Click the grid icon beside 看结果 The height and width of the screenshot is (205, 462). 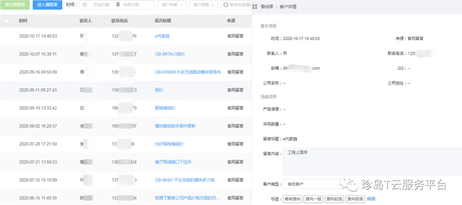click(255, 7)
